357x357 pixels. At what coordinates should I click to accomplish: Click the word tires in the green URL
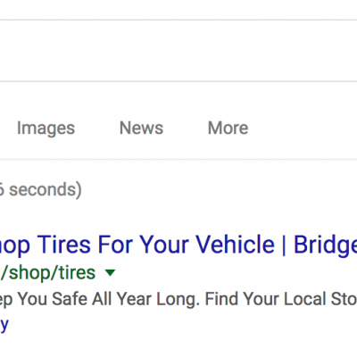[x=77, y=272]
